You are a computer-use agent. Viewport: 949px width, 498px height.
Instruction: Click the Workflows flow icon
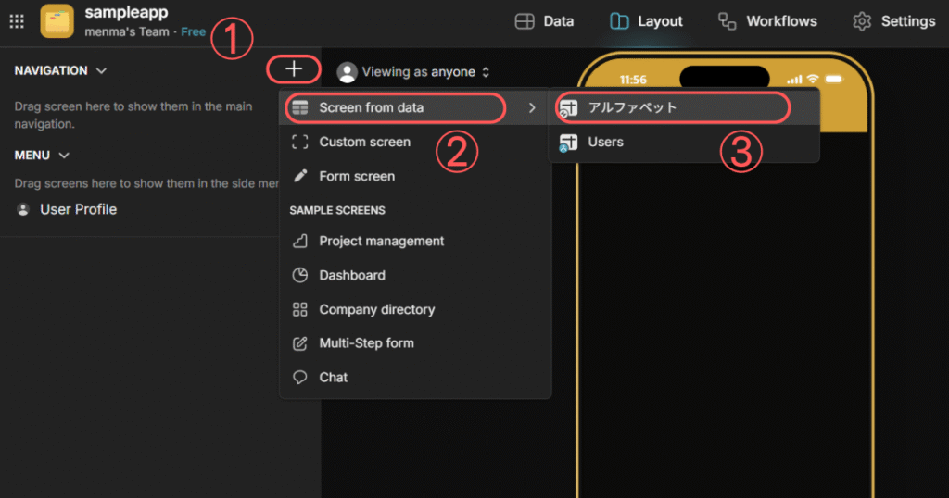click(x=727, y=21)
